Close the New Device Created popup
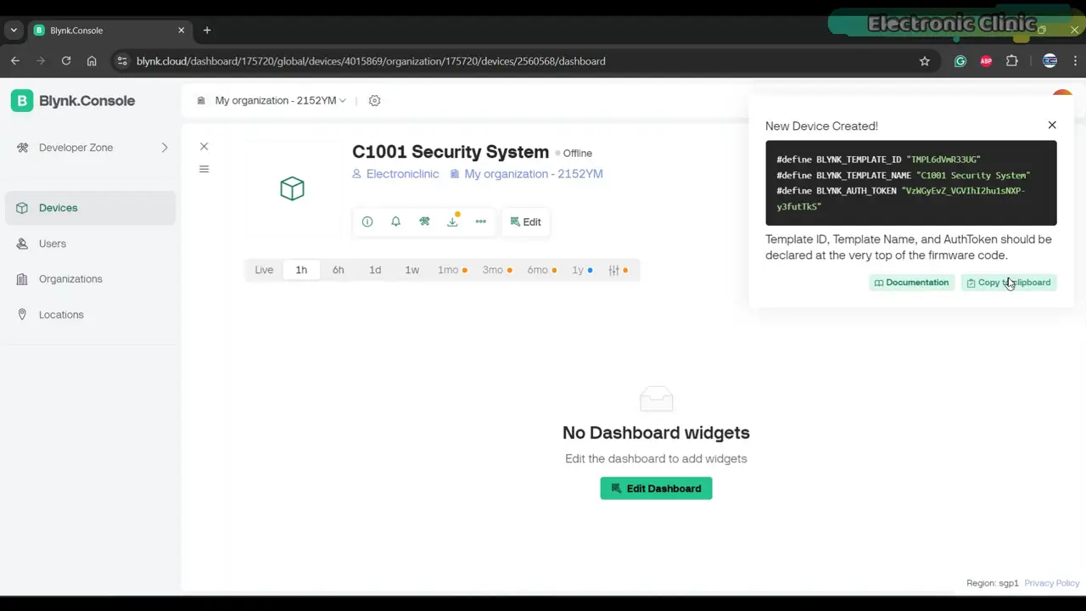 tap(1052, 125)
